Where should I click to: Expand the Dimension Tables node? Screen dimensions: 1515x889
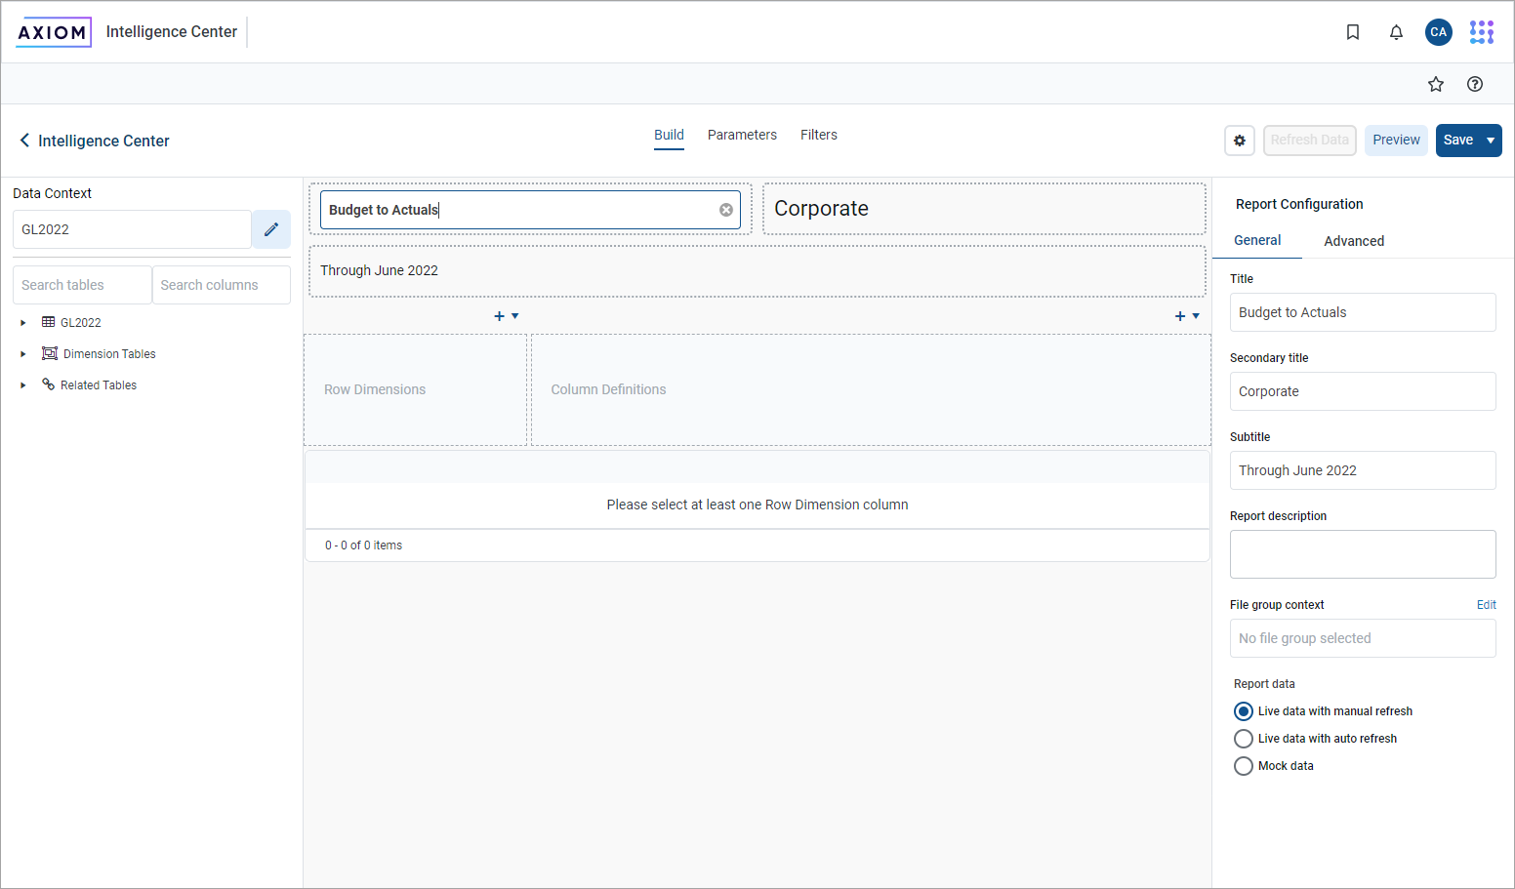point(23,354)
